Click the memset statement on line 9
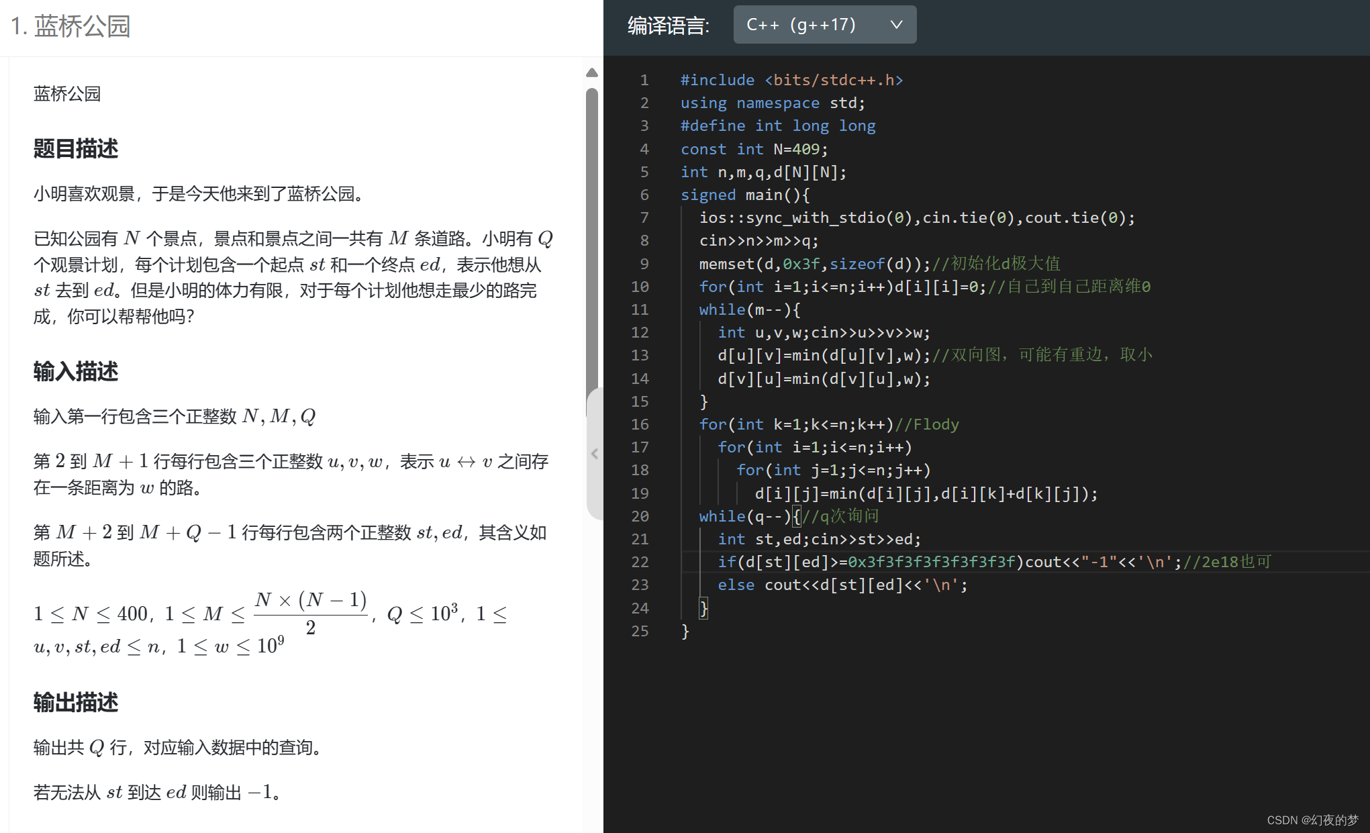The height and width of the screenshot is (833, 1370). [815, 264]
